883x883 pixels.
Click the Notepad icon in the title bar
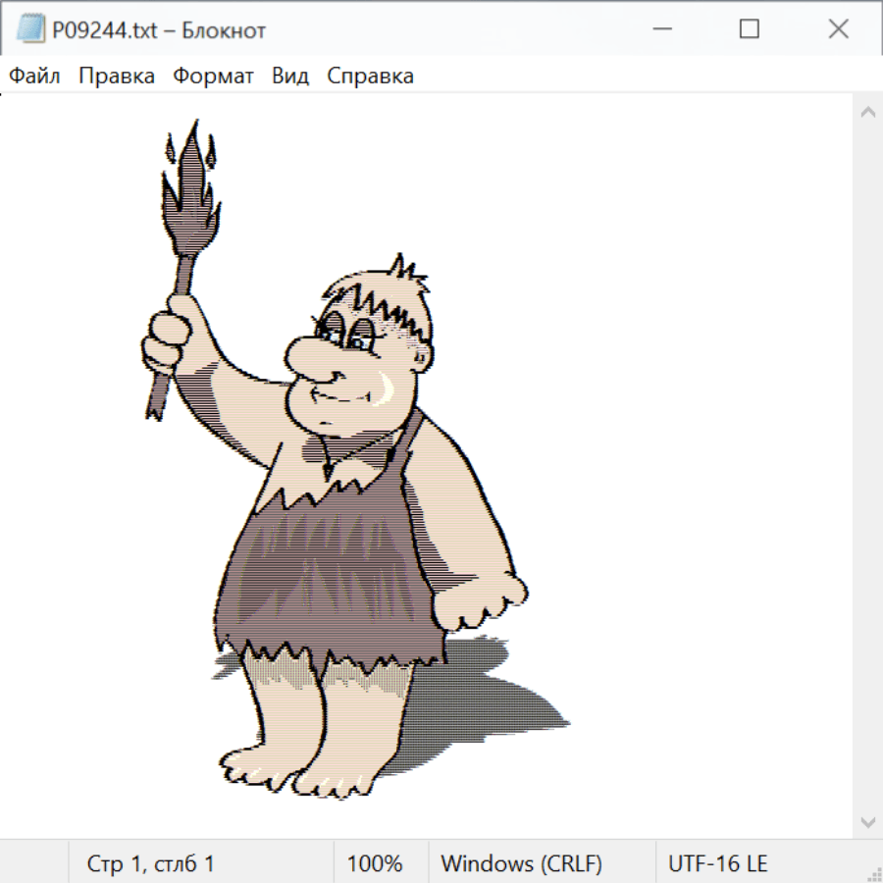[30, 29]
